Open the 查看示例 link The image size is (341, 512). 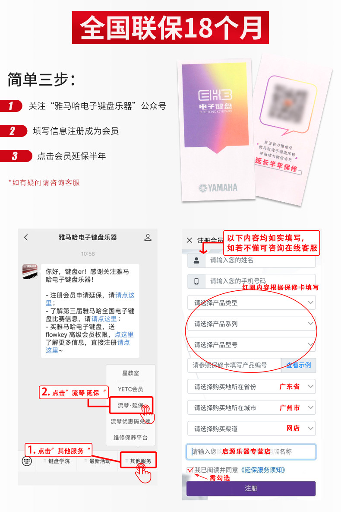pyautogui.click(x=299, y=365)
